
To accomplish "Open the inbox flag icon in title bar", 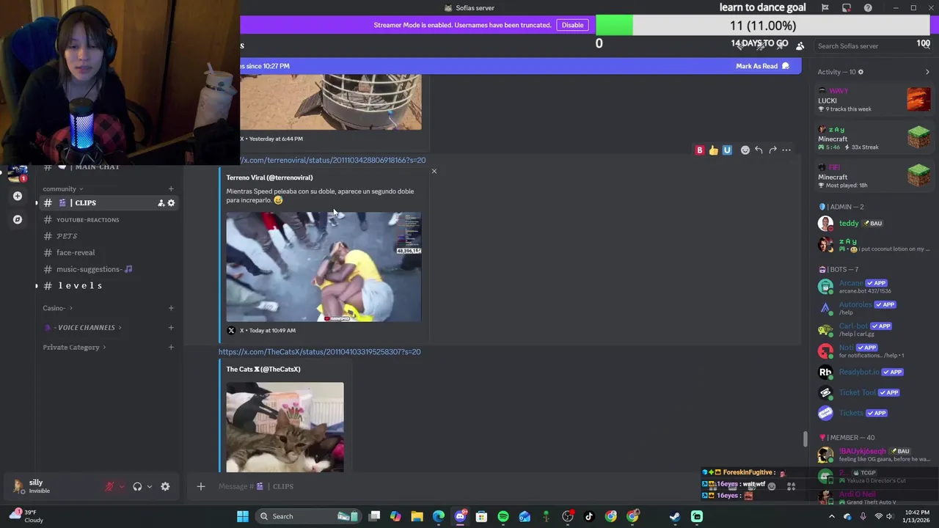I will click(825, 7).
